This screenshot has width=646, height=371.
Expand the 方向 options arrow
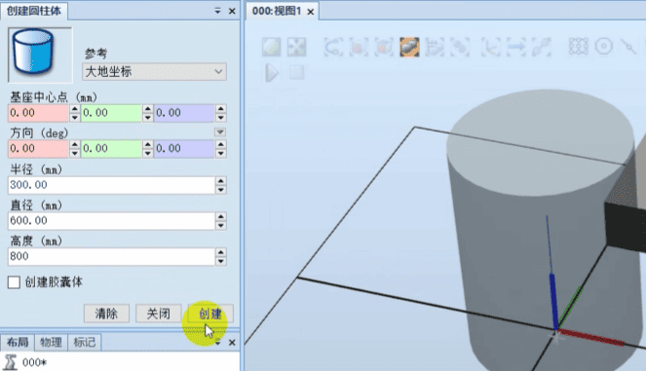(220, 132)
